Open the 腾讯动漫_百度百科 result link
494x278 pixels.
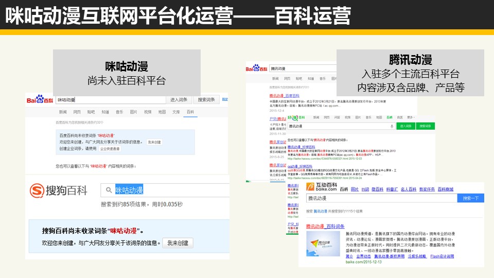(284, 96)
